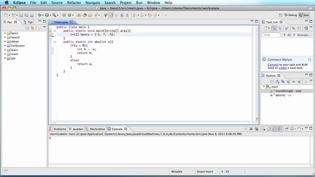This screenshot has width=315, height=177.
Task: Toggle Mark Occurrences highlighter icon
Action: [x=111, y=15]
